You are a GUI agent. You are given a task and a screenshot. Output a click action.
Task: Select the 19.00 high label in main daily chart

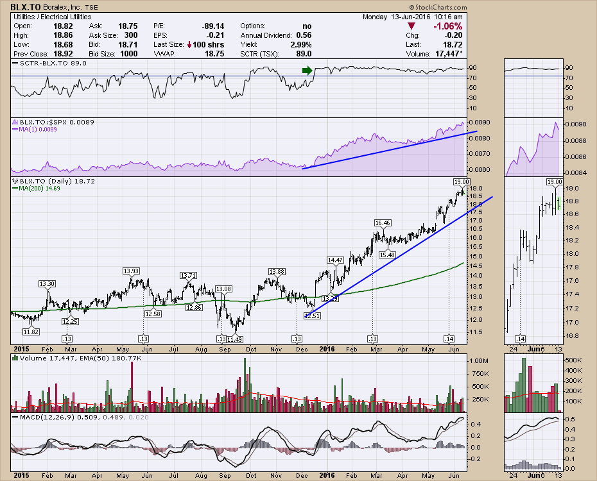click(x=461, y=181)
